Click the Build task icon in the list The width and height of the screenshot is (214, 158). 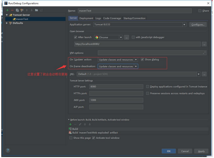pyautogui.click(x=70, y=129)
